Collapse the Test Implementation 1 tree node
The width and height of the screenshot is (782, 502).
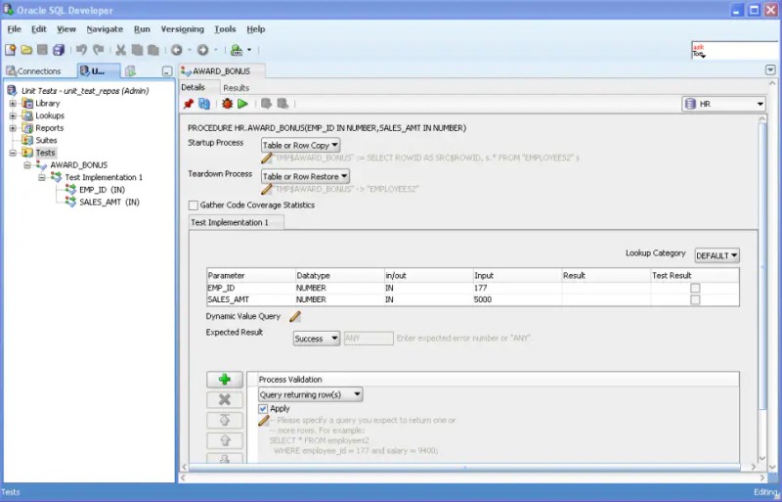point(42,177)
